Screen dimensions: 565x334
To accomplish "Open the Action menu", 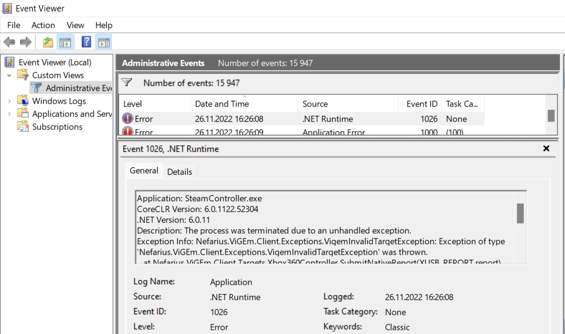I will click(43, 25).
